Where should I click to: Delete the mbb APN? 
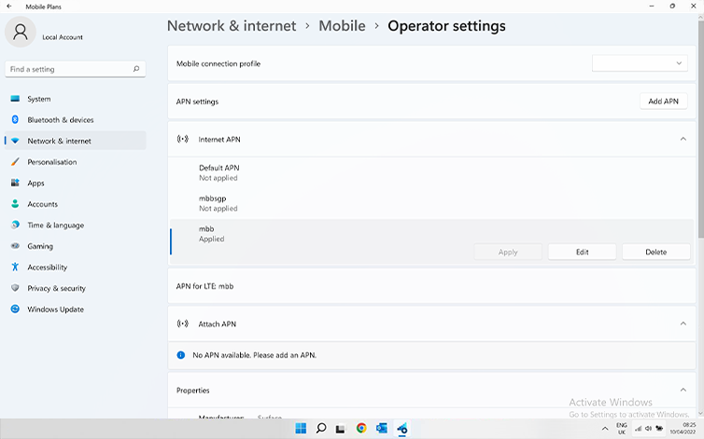tap(655, 252)
